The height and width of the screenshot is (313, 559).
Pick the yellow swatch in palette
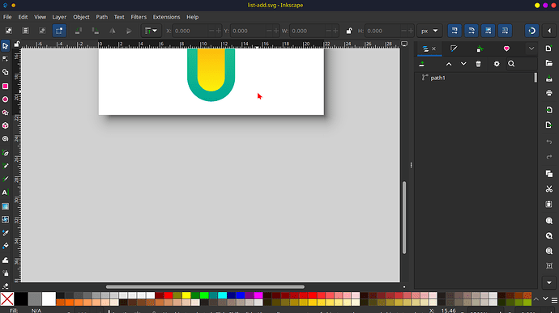coord(186,295)
